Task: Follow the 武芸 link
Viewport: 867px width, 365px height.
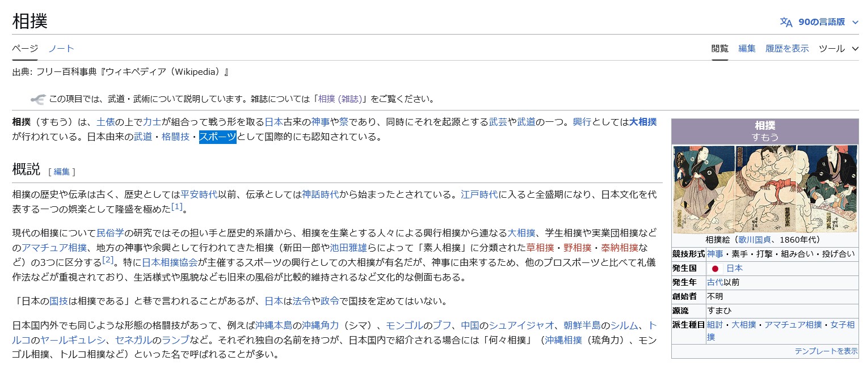Action: pos(498,121)
